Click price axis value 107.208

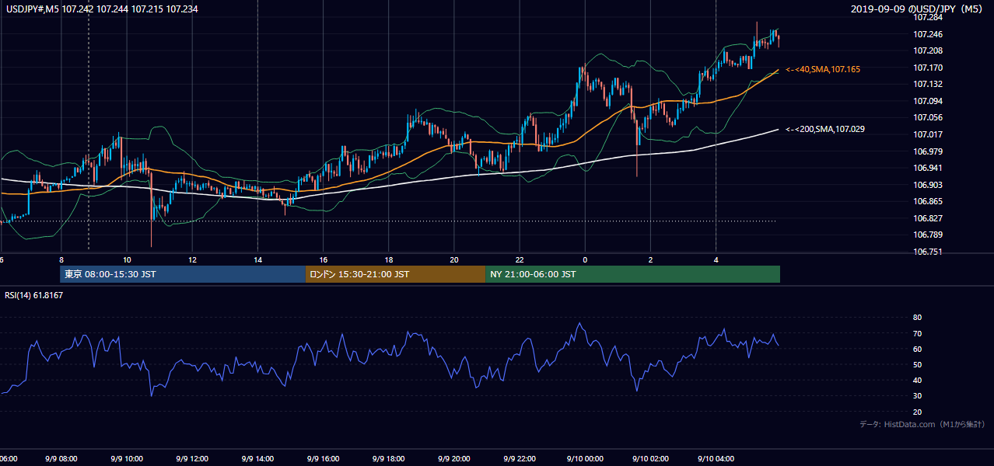928,51
